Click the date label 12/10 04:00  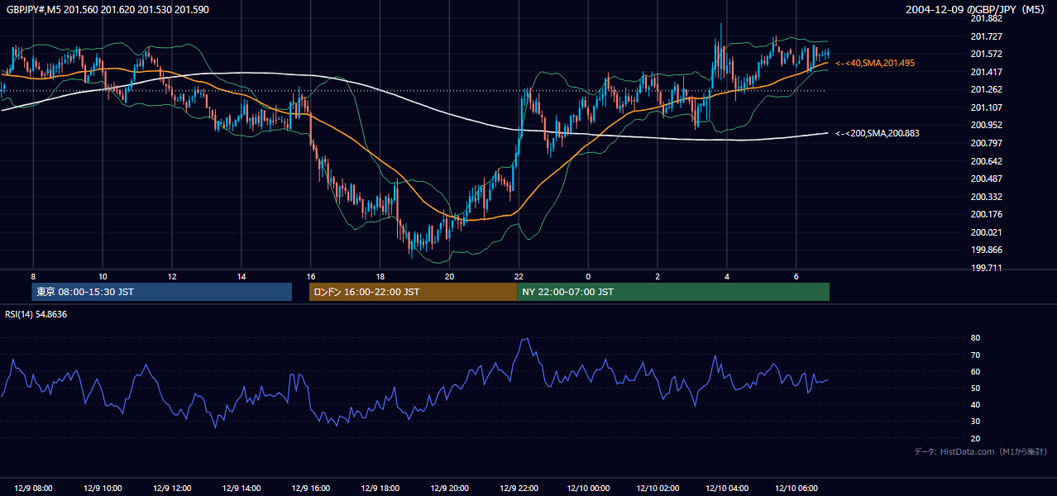point(727,488)
